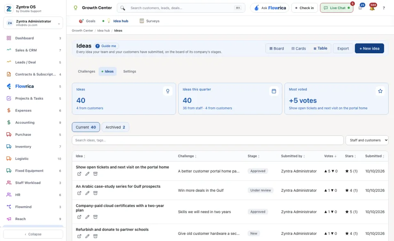394x241 pixels.
Task: Click the Zyntra OS logo icon
Action: click(9, 9)
